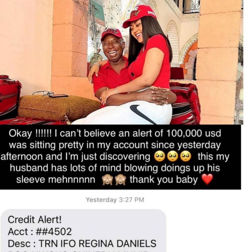
Task: Click the '100,000 usd' text in caption
Action: 194,133
